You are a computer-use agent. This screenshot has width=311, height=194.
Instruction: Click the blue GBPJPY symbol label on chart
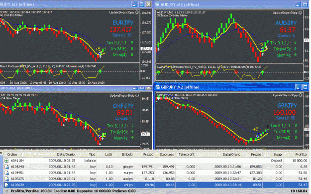287,105
